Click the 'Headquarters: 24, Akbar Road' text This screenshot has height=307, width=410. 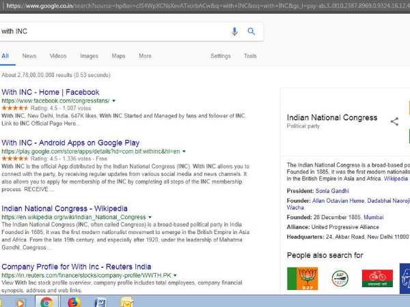(x=348, y=237)
